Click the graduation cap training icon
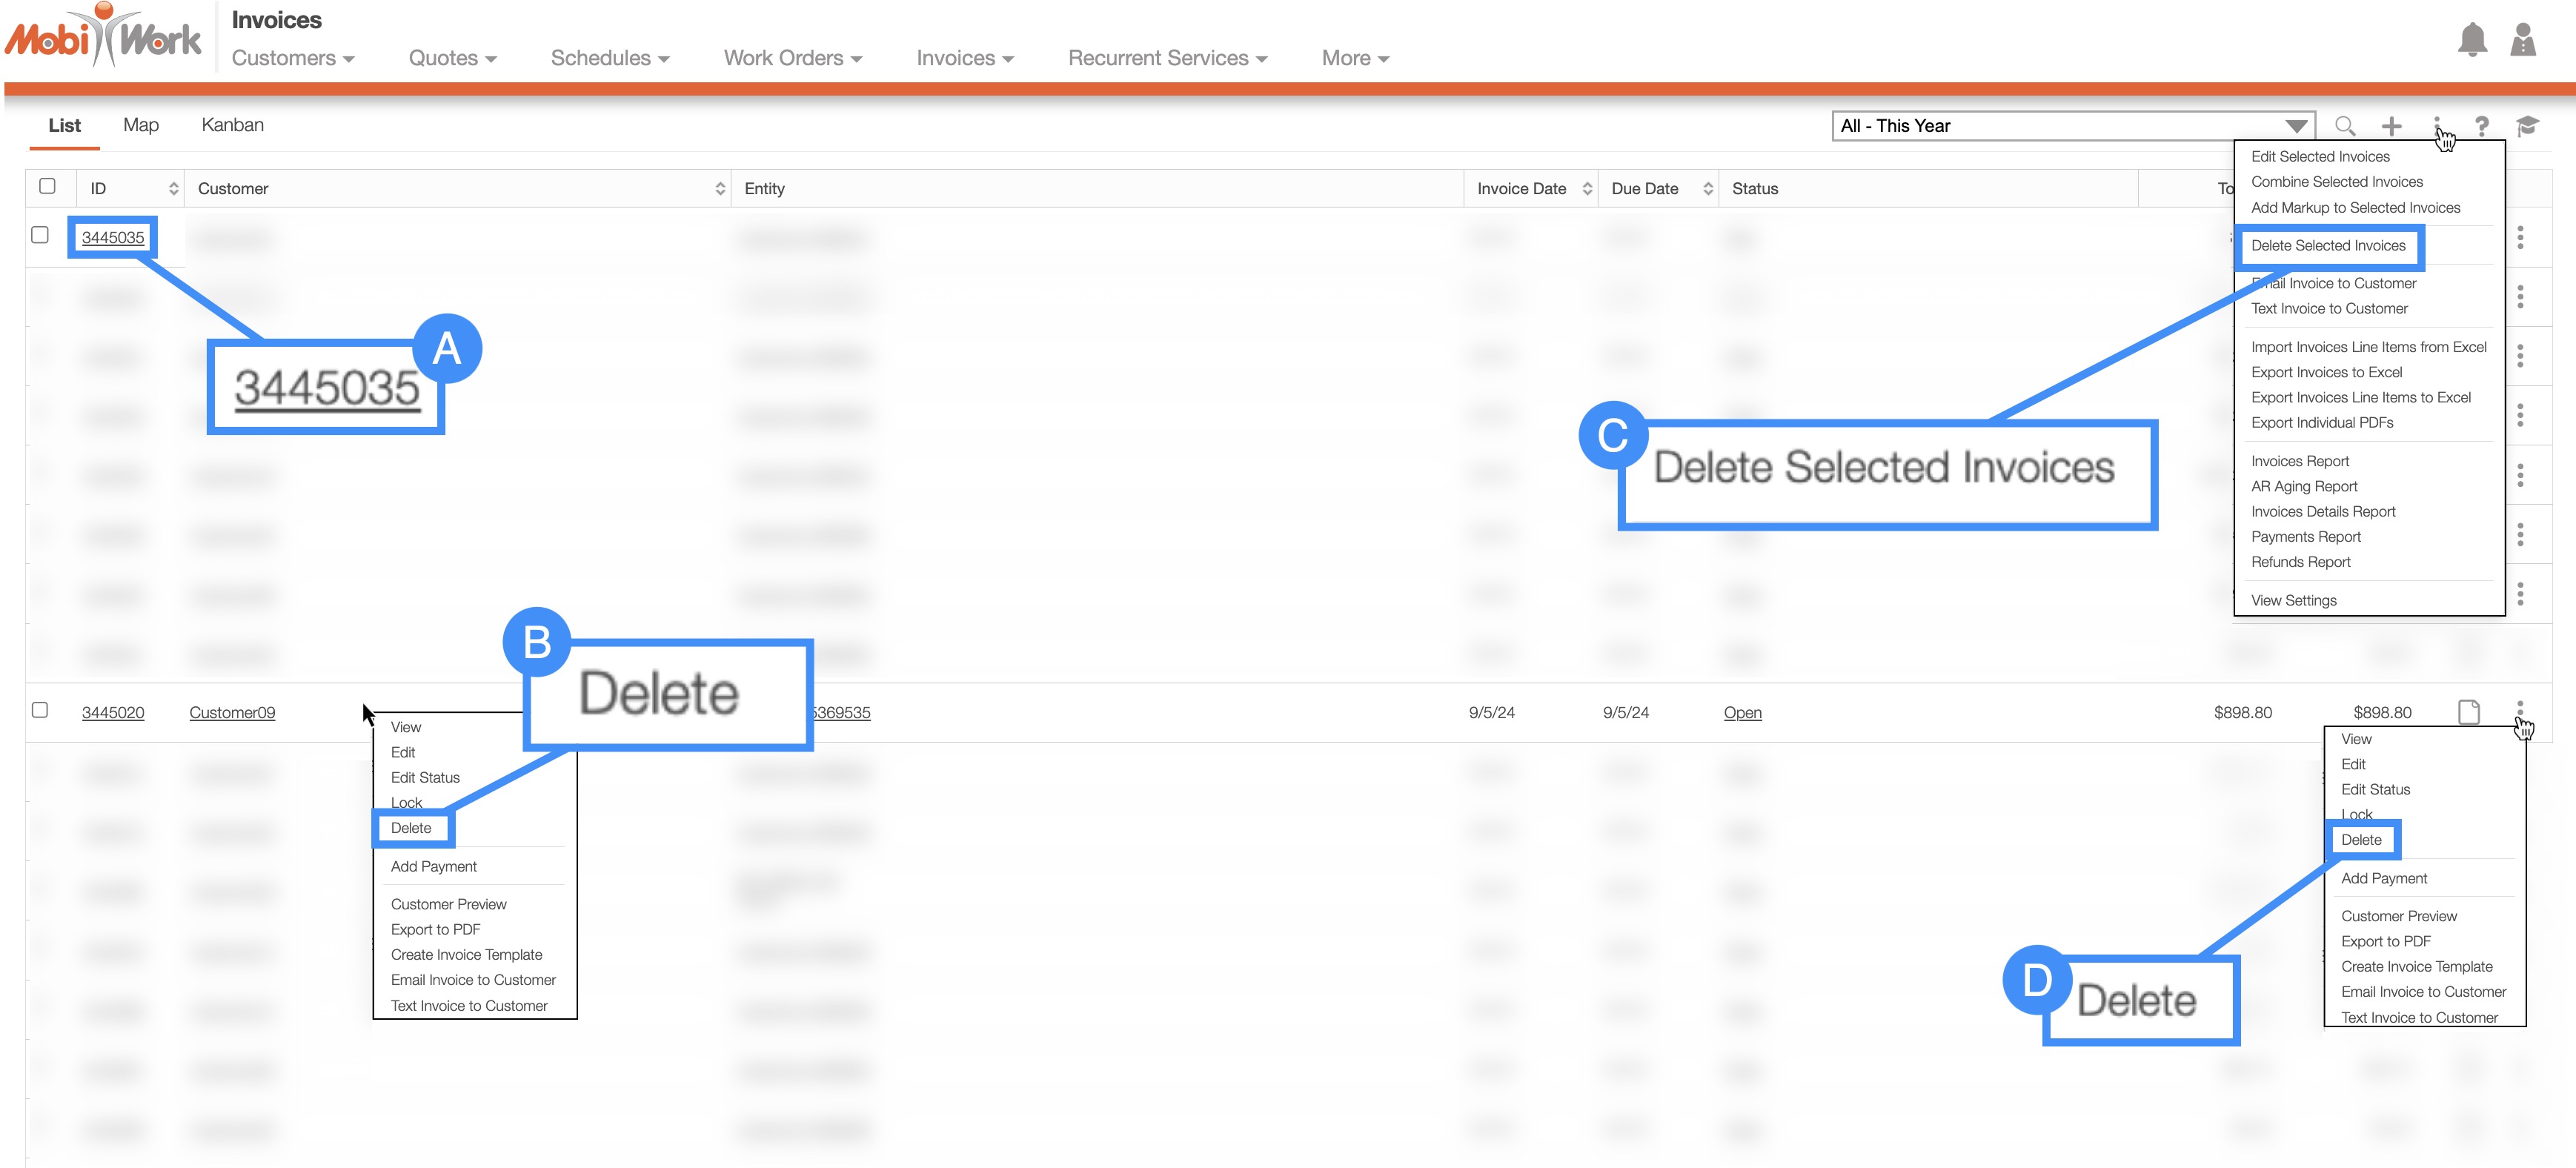Image resolution: width=2576 pixels, height=1168 pixels. 2527,126
